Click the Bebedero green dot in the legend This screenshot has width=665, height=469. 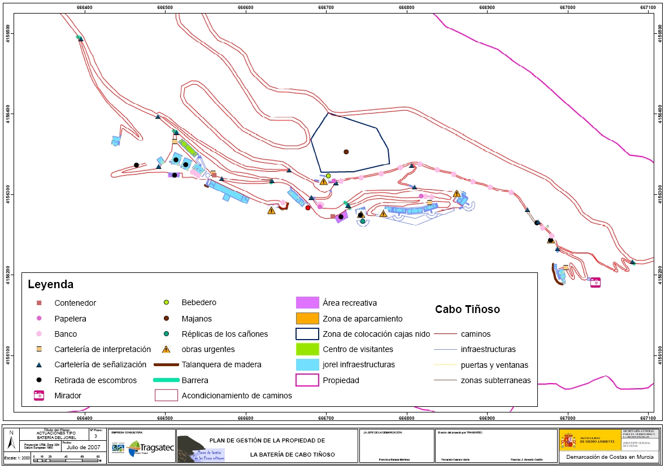click(166, 303)
